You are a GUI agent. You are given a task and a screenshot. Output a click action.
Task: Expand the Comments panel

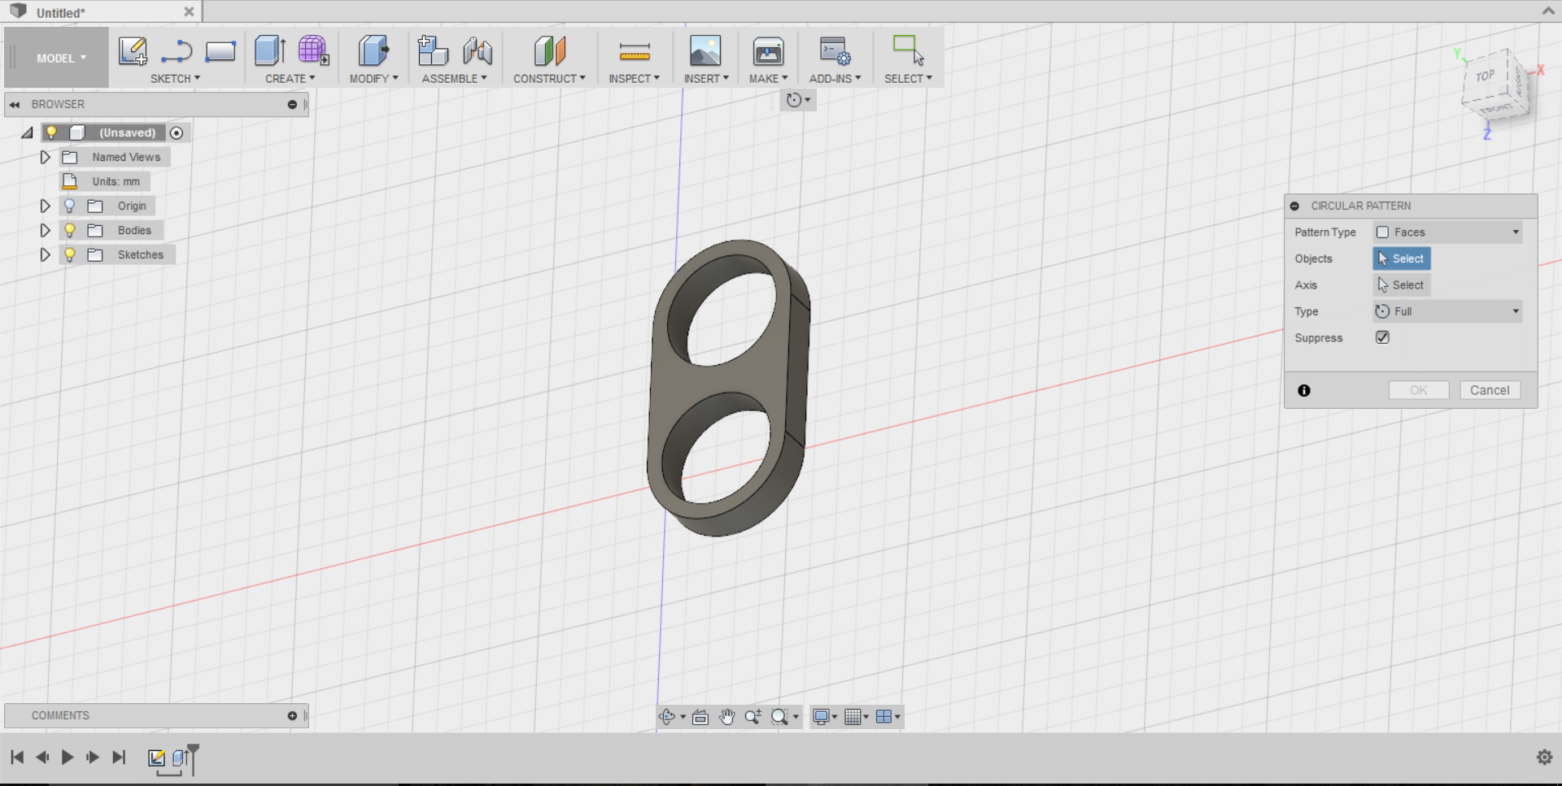click(292, 716)
